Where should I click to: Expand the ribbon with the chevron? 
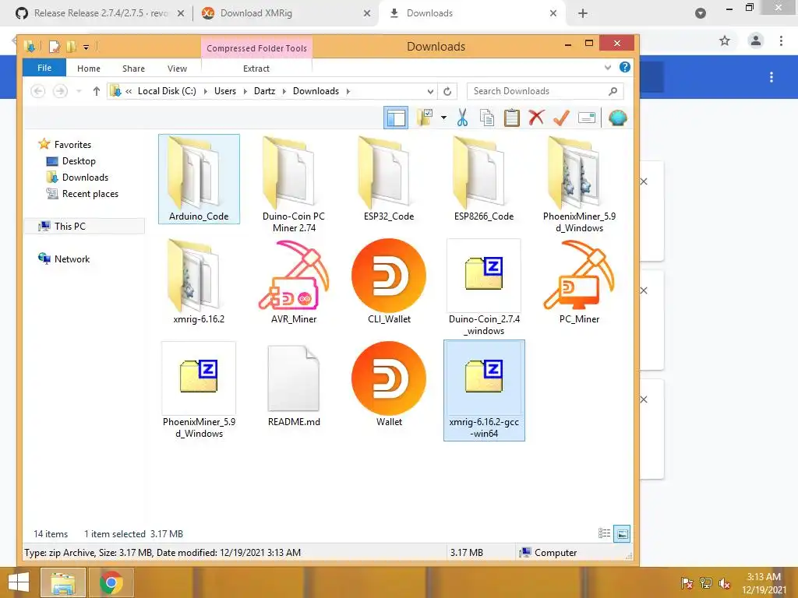[608, 67]
